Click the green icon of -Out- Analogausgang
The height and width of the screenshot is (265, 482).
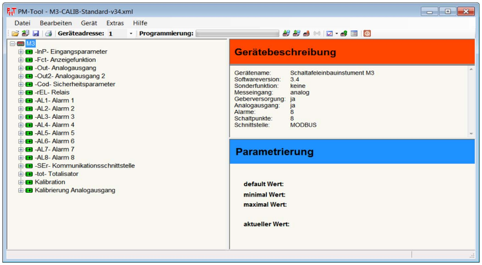point(29,68)
